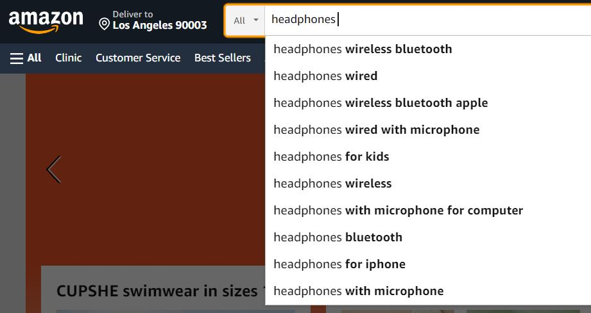The width and height of the screenshot is (591, 313).
Task: Open the All hamburger menu
Action: 26,58
